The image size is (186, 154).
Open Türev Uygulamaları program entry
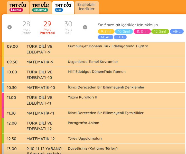(x=85, y=139)
